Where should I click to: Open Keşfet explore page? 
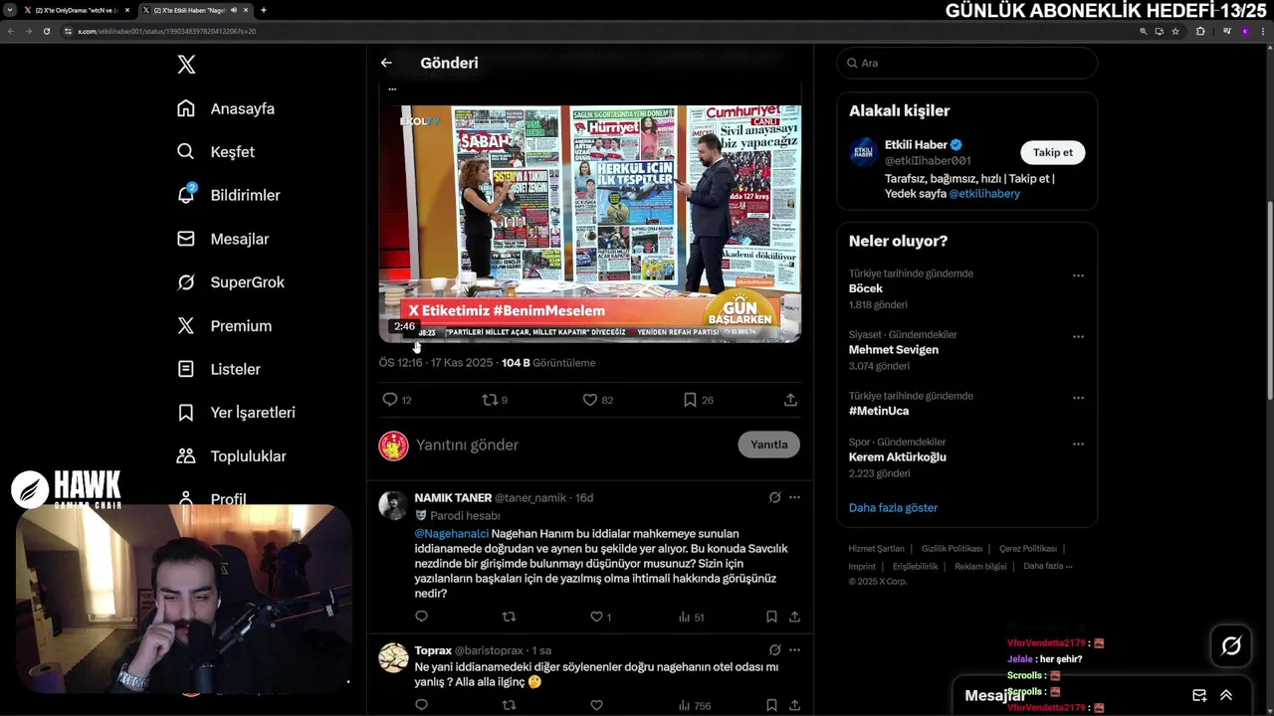click(x=216, y=152)
